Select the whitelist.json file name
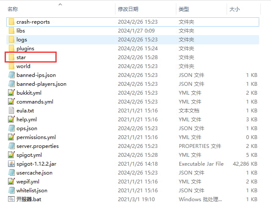271x213 pixels. (32, 190)
